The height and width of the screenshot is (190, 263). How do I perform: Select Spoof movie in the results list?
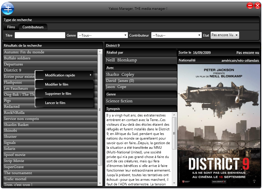click(50, 155)
